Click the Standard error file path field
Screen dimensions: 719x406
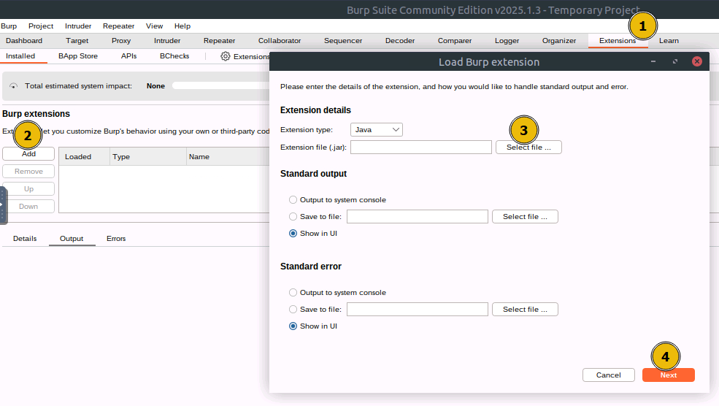[418, 309]
